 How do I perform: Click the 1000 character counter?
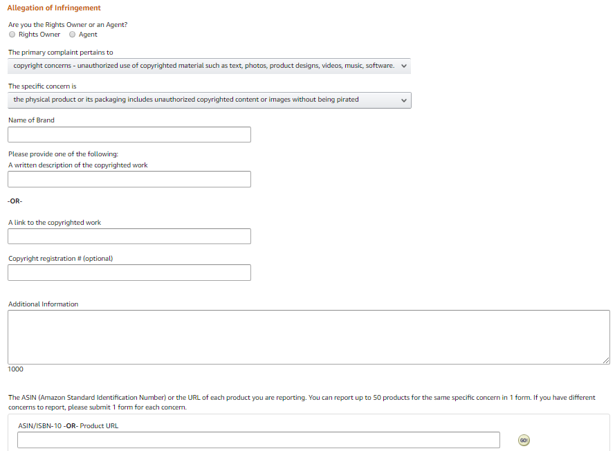click(x=15, y=369)
